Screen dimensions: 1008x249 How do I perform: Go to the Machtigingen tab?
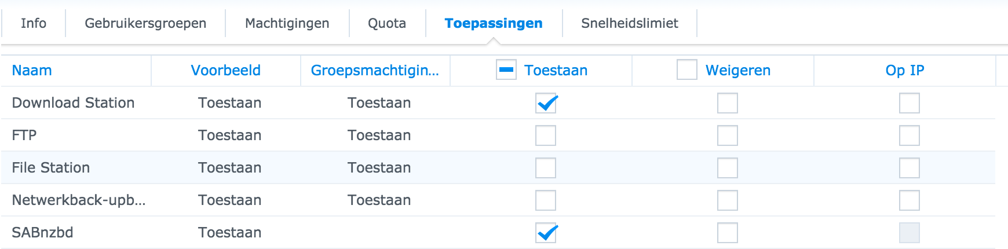tap(287, 23)
